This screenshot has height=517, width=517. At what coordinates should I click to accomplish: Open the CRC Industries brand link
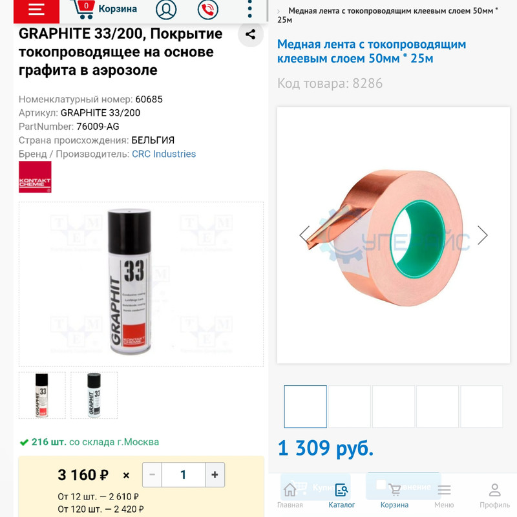(x=164, y=154)
